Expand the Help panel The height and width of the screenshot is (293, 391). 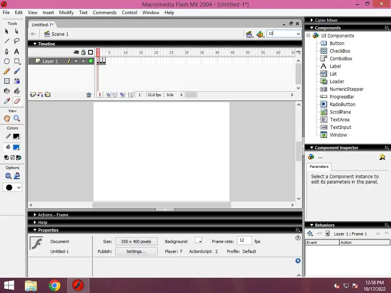(35, 222)
